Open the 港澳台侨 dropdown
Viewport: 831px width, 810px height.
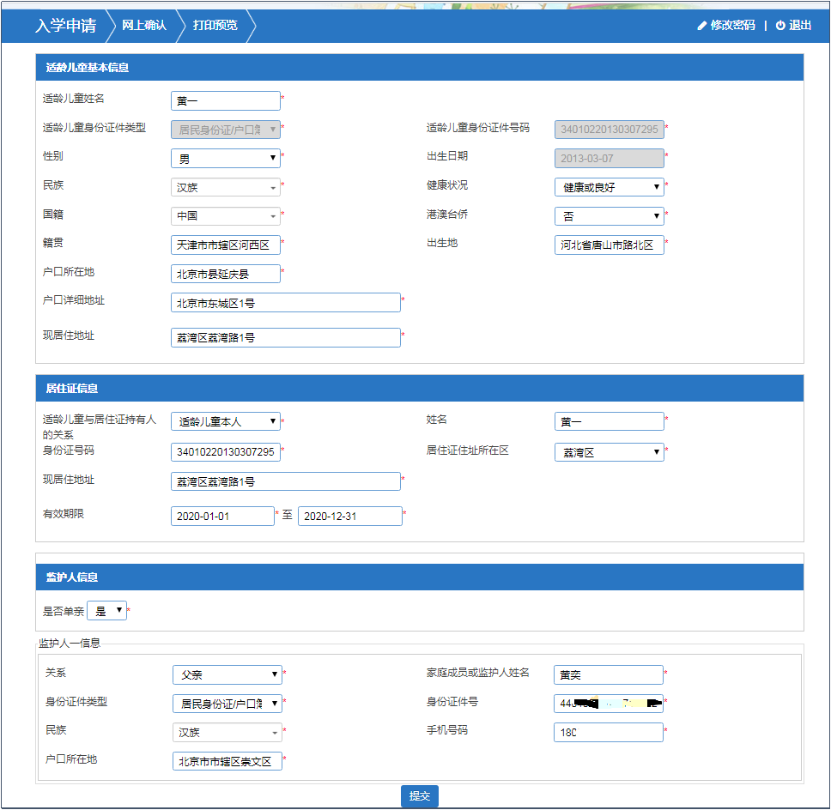pos(609,216)
